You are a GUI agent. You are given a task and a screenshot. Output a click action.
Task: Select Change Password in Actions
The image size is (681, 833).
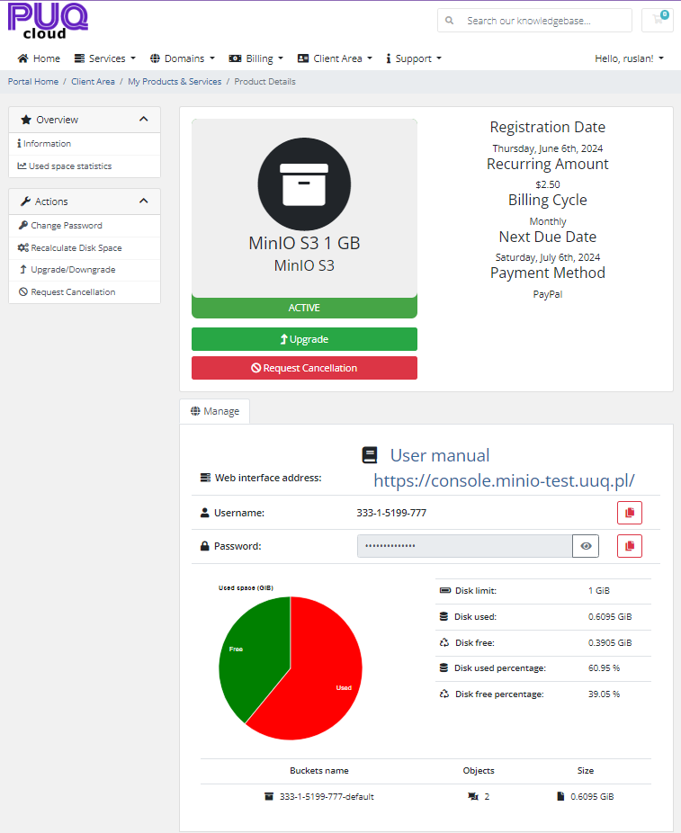coord(85,225)
